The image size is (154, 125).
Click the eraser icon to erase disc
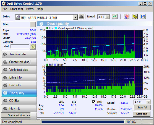[126, 17]
